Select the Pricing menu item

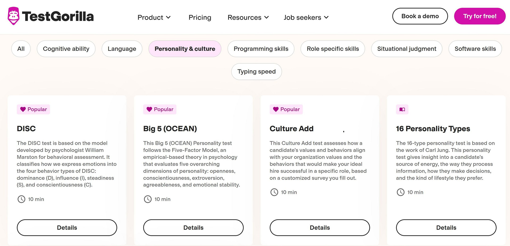(x=200, y=17)
